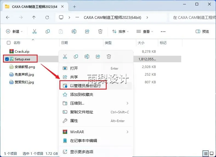Sort by the 大小 column header
Viewport: 216px width, 157px height.
[141, 43]
